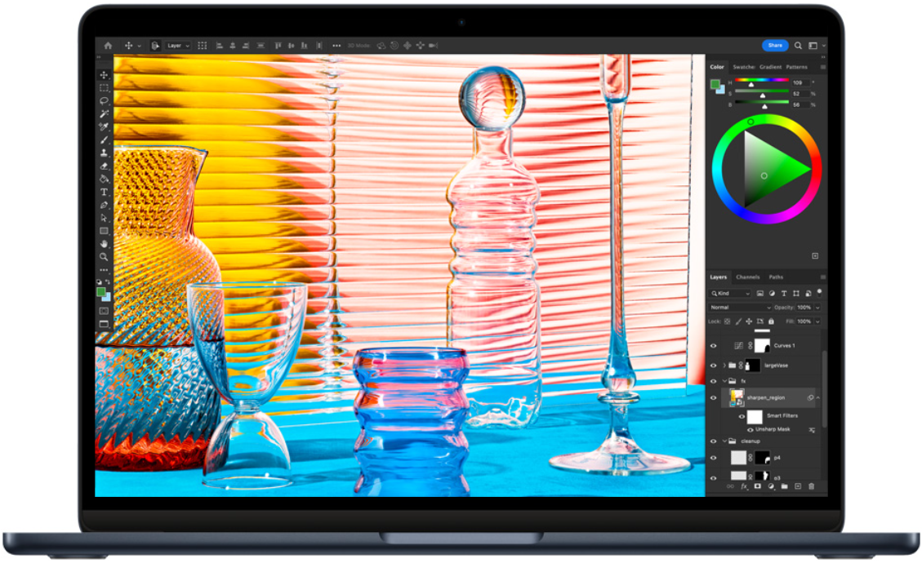Image resolution: width=922 pixels, height=563 pixels.
Task: Collapse the fx group
Action: click(x=724, y=381)
